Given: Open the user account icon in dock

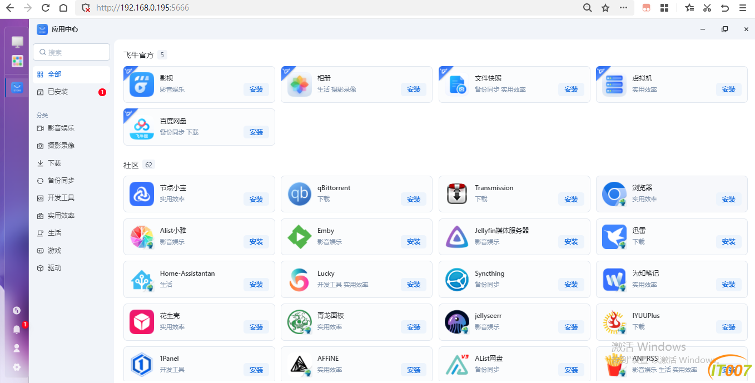Looking at the screenshot, I should 17,348.
